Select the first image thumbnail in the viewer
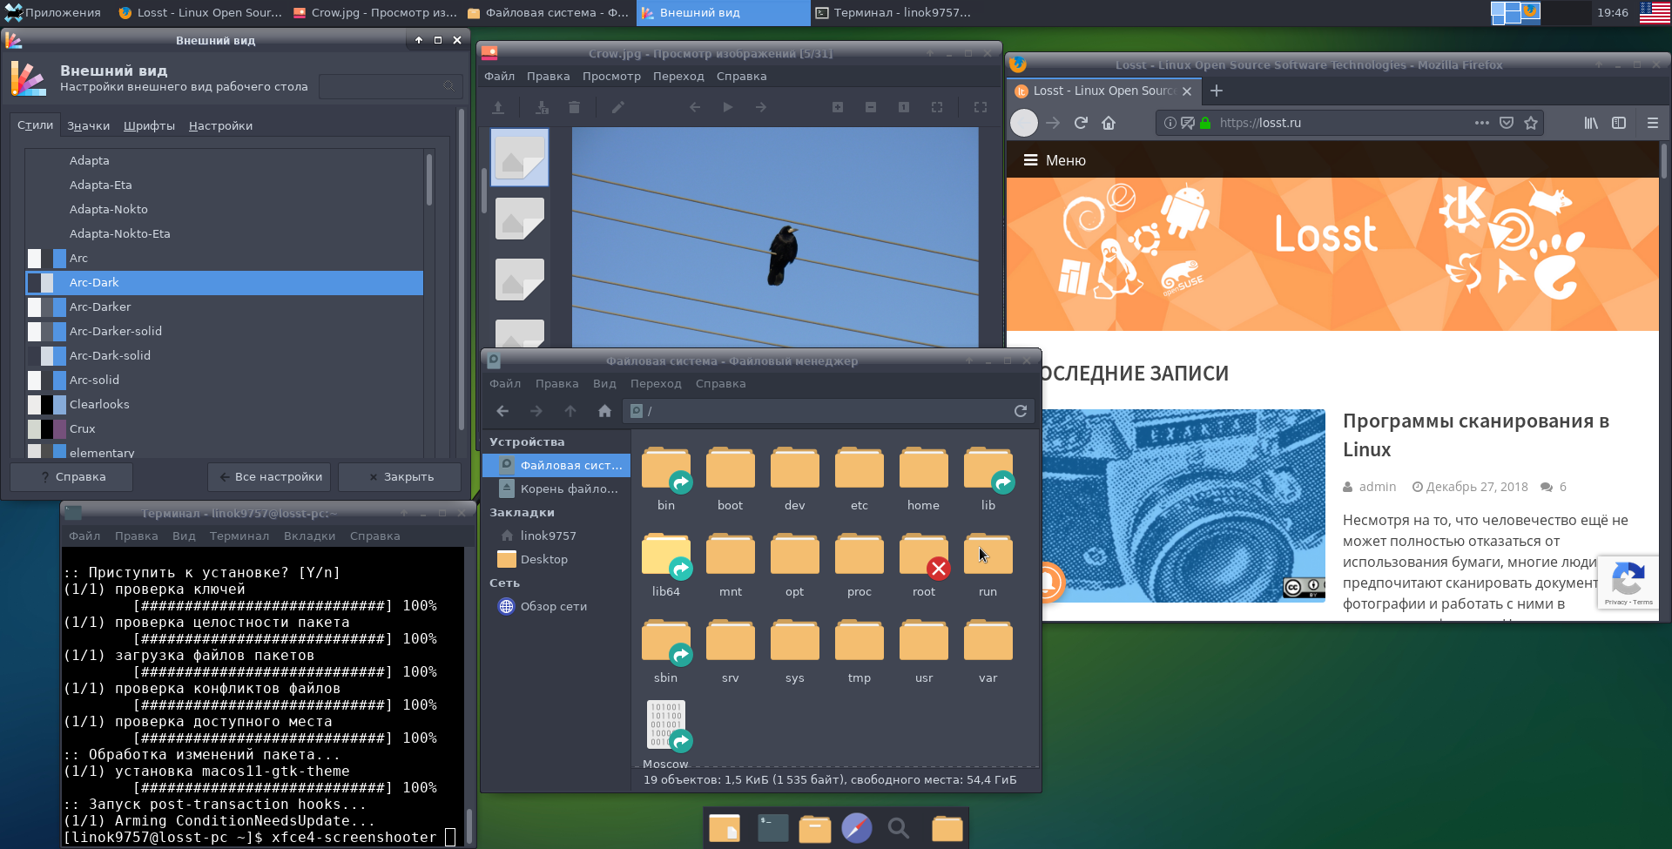Image resolution: width=1672 pixels, height=849 pixels. pos(518,158)
